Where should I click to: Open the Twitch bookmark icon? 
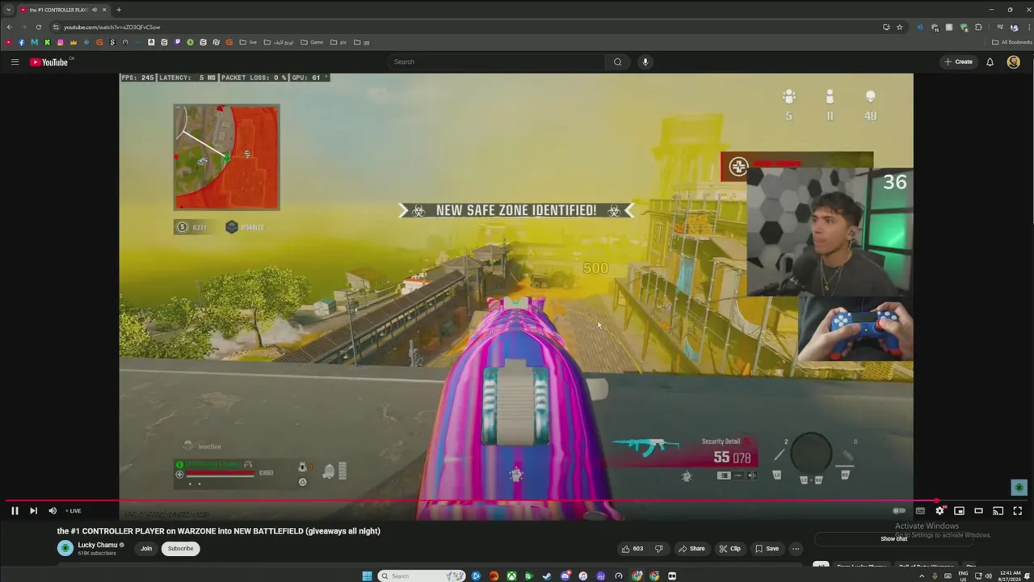[177, 42]
